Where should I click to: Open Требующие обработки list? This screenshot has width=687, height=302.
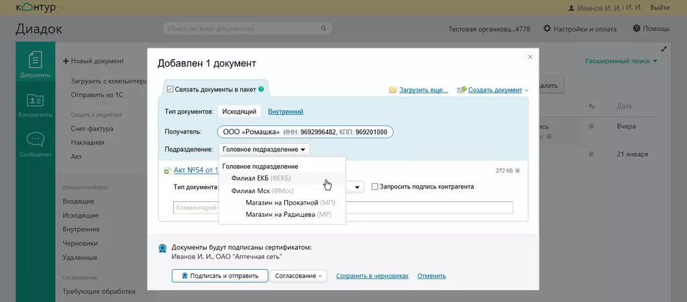99,291
